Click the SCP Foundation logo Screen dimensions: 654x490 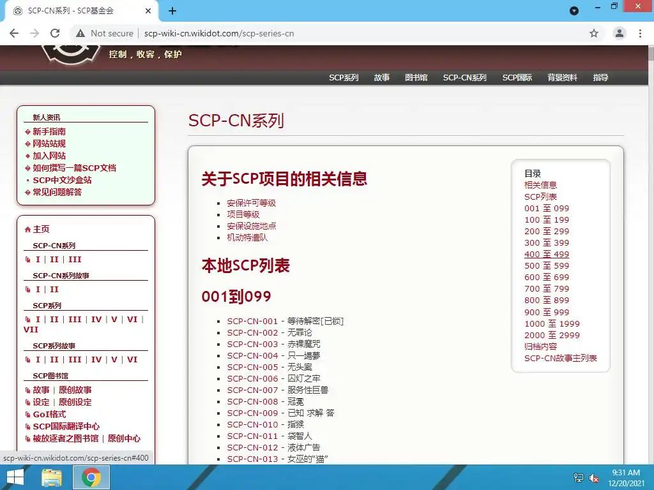pyautogui.click(x=71, y=54)
